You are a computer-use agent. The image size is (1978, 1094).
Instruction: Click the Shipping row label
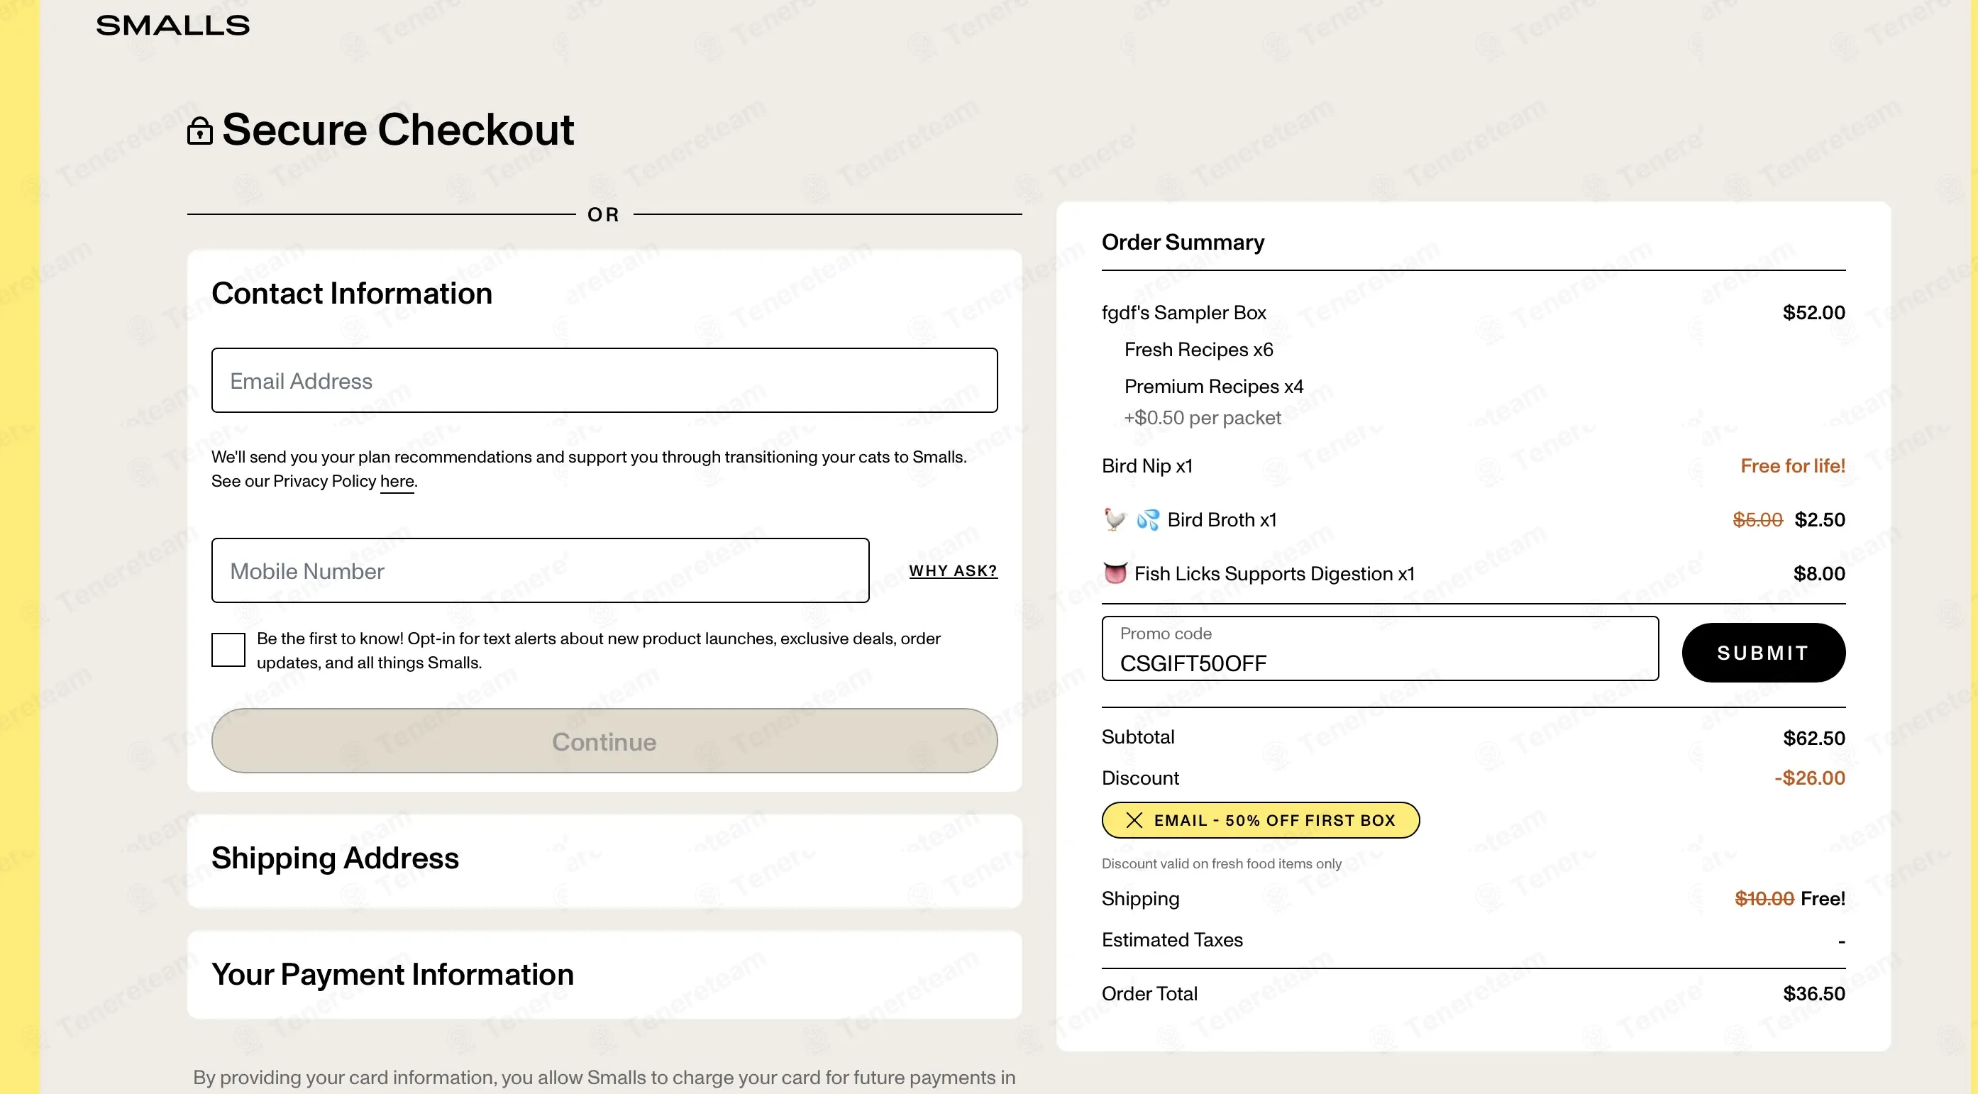point(1140,898)
